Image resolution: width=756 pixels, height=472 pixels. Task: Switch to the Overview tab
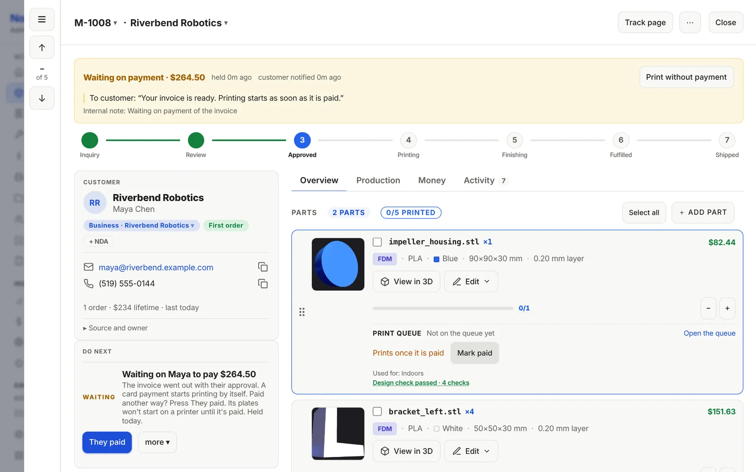pos(319,180)
